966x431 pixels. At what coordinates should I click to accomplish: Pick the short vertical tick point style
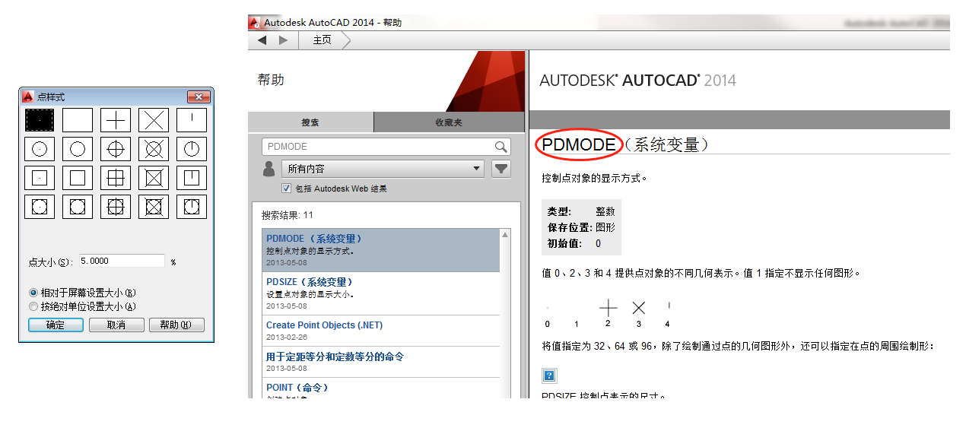coord(192,120)
